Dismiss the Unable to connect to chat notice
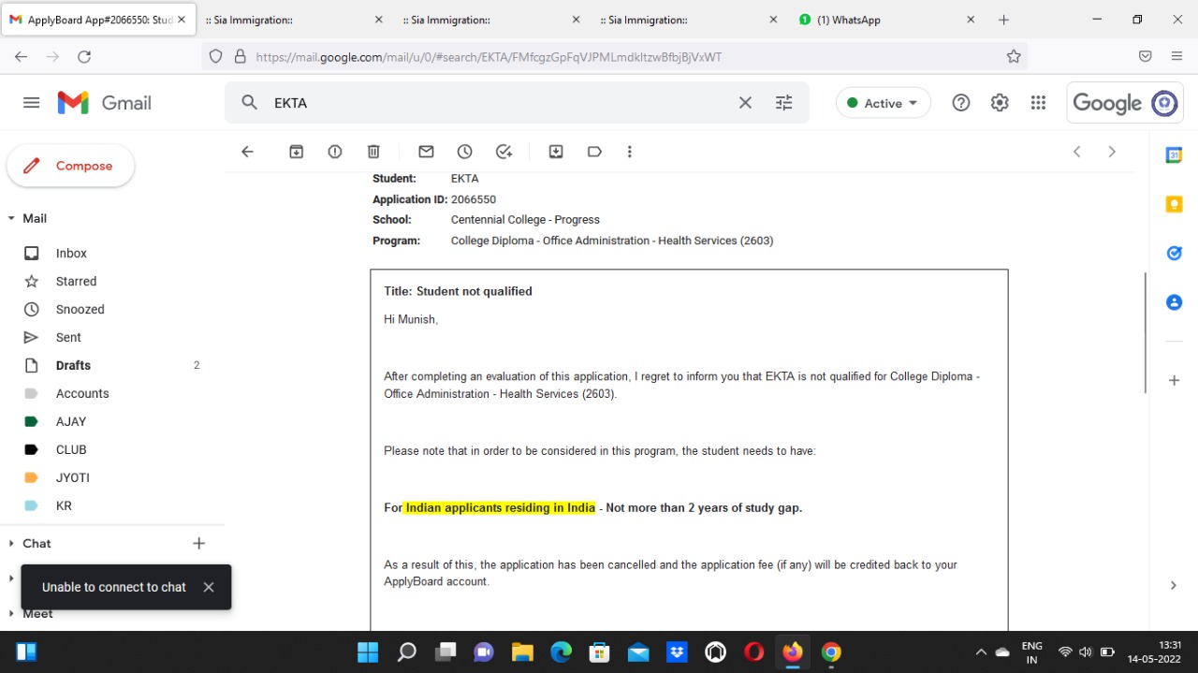The width and height of the screenshot is (1198, 673). (209, 587)
